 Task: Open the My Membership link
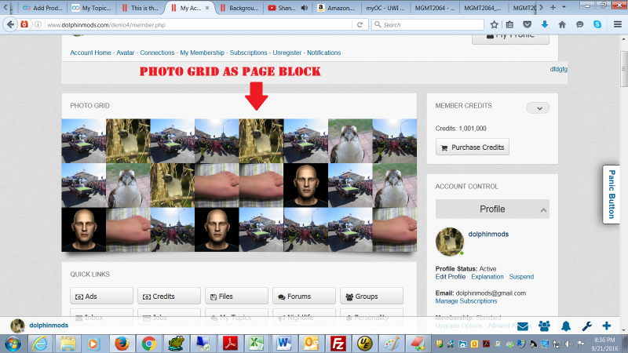tap(202, 53)
